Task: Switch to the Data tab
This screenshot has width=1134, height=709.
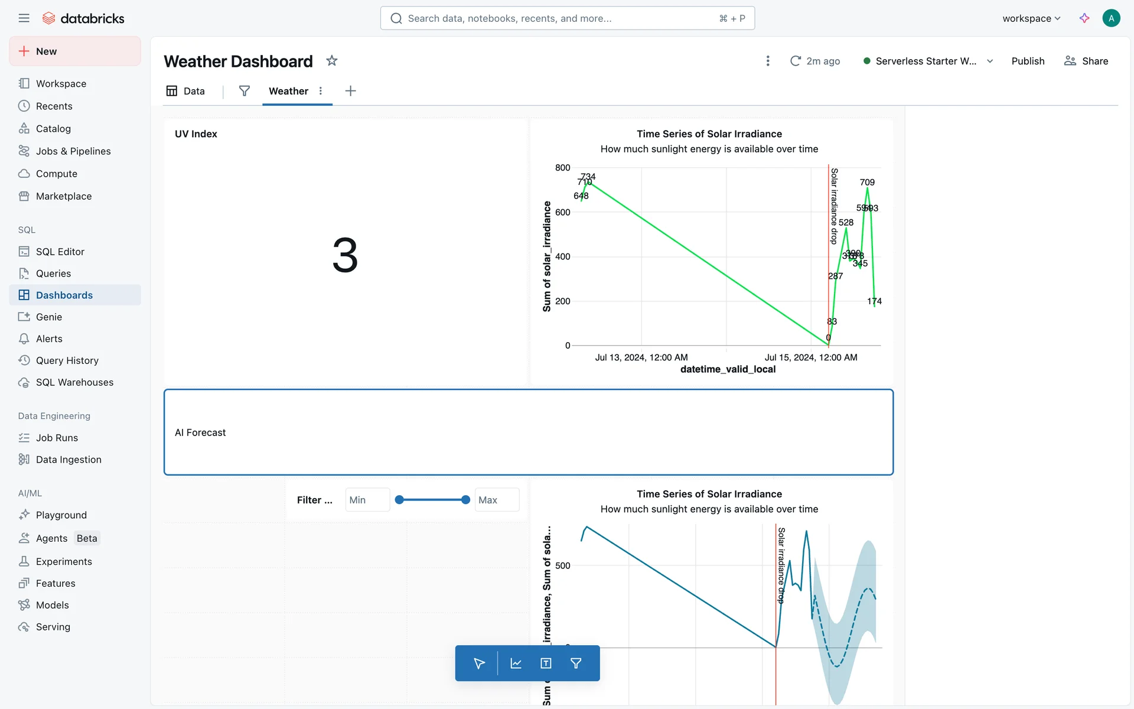Action: (x=186, y=91)
